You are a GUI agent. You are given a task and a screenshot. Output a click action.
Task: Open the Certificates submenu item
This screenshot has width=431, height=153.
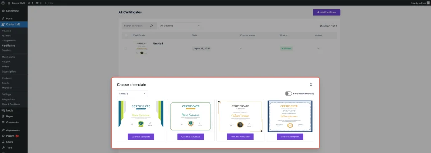click(8, 45)
